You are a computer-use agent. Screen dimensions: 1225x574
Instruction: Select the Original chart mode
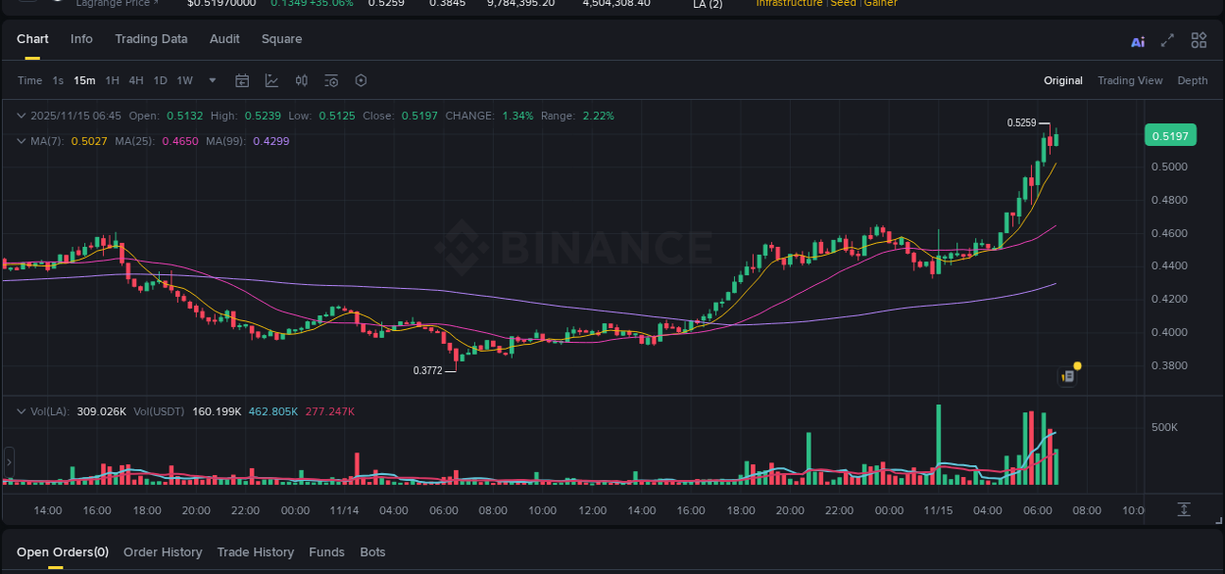pos(1063,80)
